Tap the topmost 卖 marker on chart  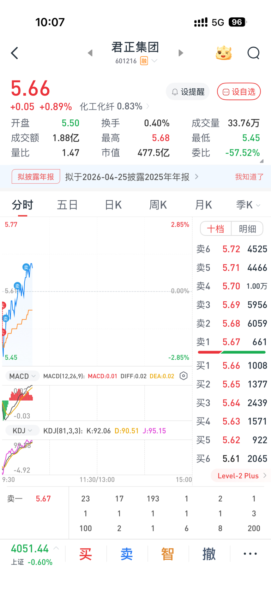[26, 267]
